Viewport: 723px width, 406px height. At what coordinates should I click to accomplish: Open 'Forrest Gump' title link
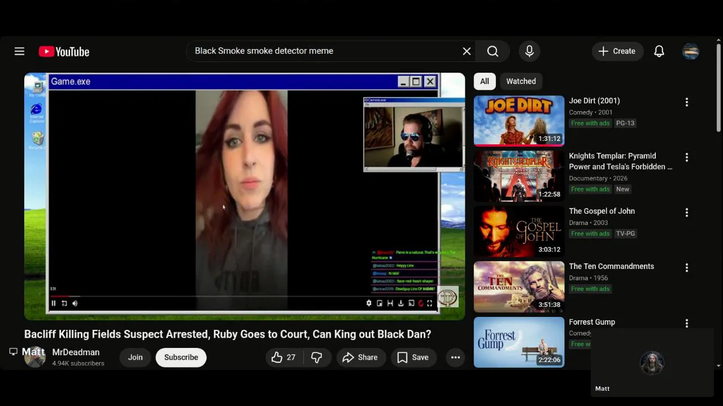[x=592, y=322]
